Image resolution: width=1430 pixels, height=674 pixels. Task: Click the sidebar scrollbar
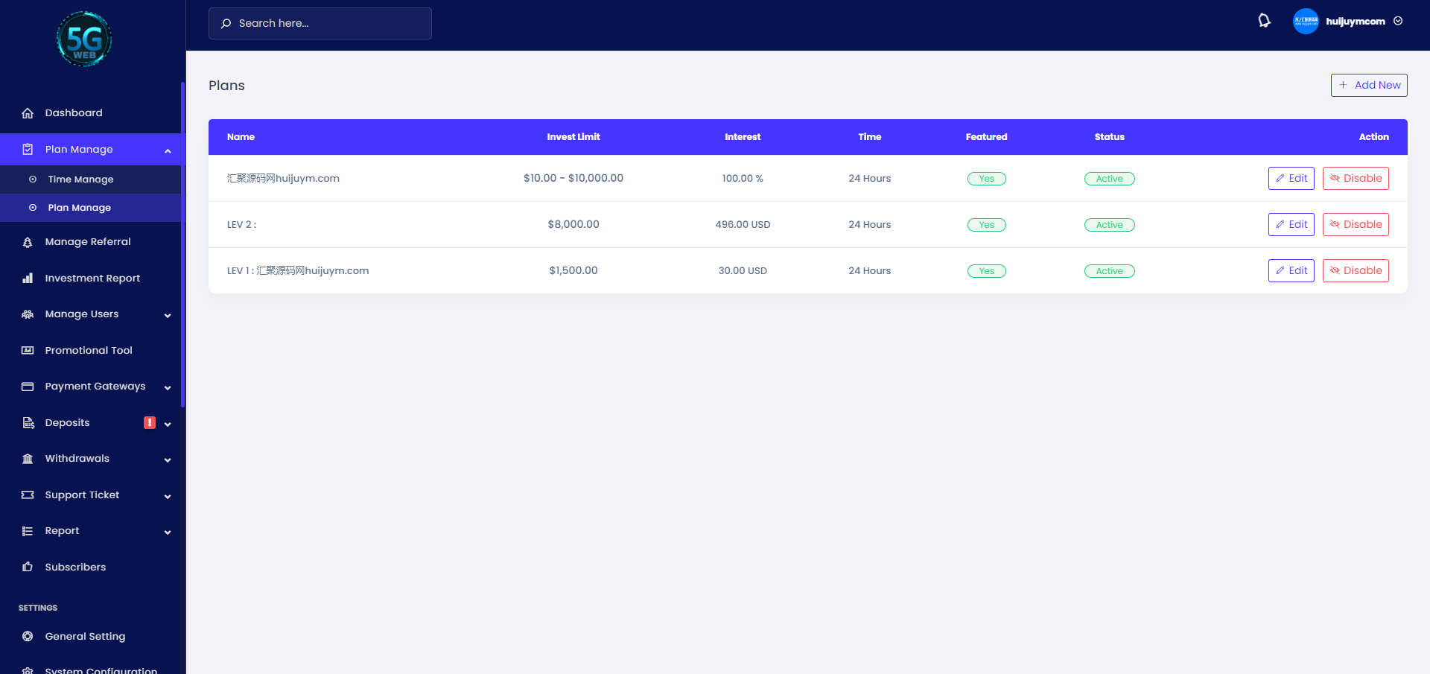tap(182, 244)
